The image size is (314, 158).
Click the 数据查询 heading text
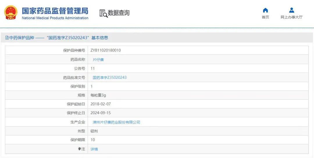[x=119, y=13]
